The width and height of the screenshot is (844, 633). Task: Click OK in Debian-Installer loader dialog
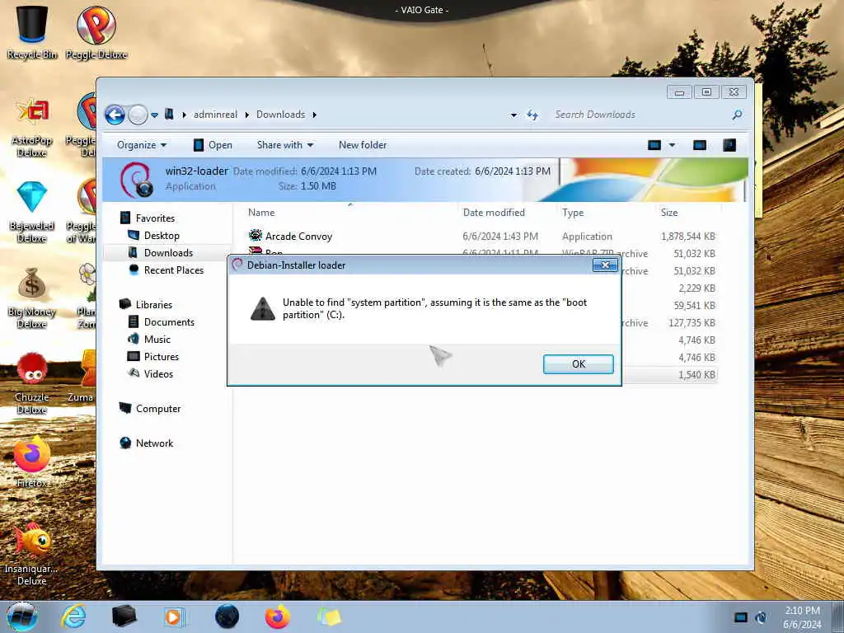pos(578,363)
